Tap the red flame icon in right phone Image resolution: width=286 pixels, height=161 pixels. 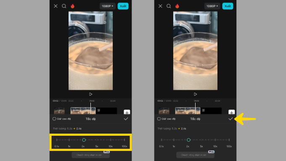pos(177,6)
